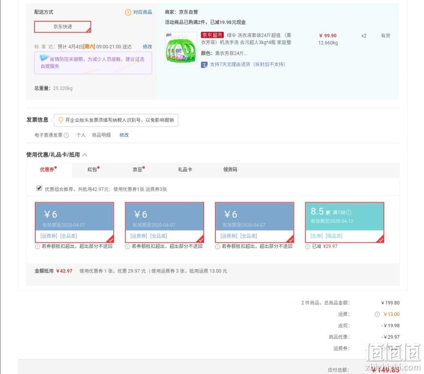The height and width of the screenshot is (374, 424).
Task: Uncheck 优惠组合推荐 checkbox
Action: [39, 188]
